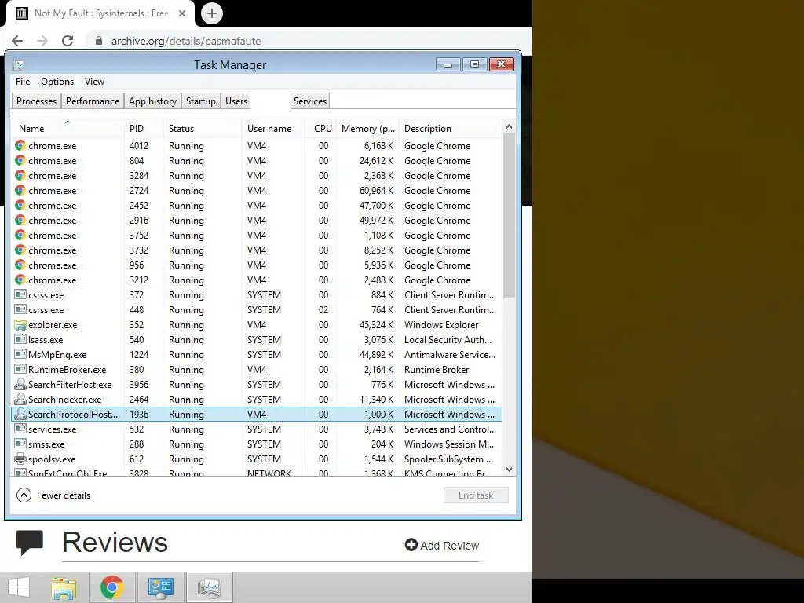Click the site security padlock icon
804x603 pixels.
point(99,41)
